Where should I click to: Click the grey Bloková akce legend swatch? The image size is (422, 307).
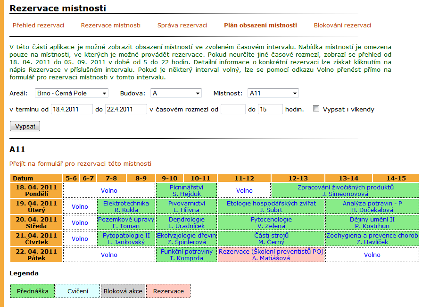pos(123,291)
